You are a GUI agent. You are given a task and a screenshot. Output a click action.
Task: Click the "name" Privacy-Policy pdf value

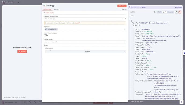coord(161,36)
